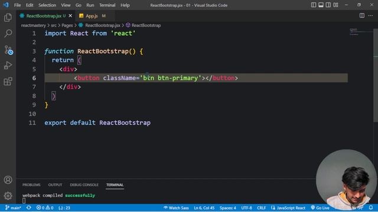The height and width of the screenshot is (212, 378).
Task: Click Go Live in status bar
Action: pos(320,208)
